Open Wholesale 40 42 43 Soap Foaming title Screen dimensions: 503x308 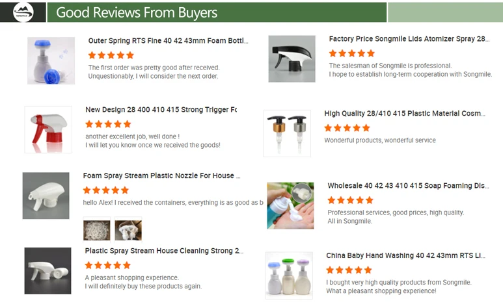[x=408, y=186]
